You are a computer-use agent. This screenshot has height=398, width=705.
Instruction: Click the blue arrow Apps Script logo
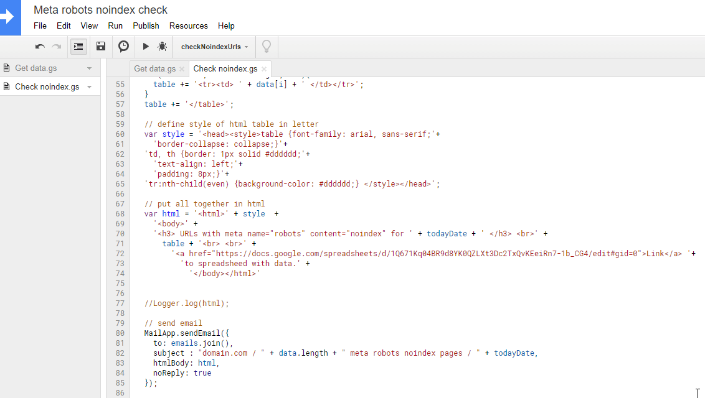pos(11,17)
